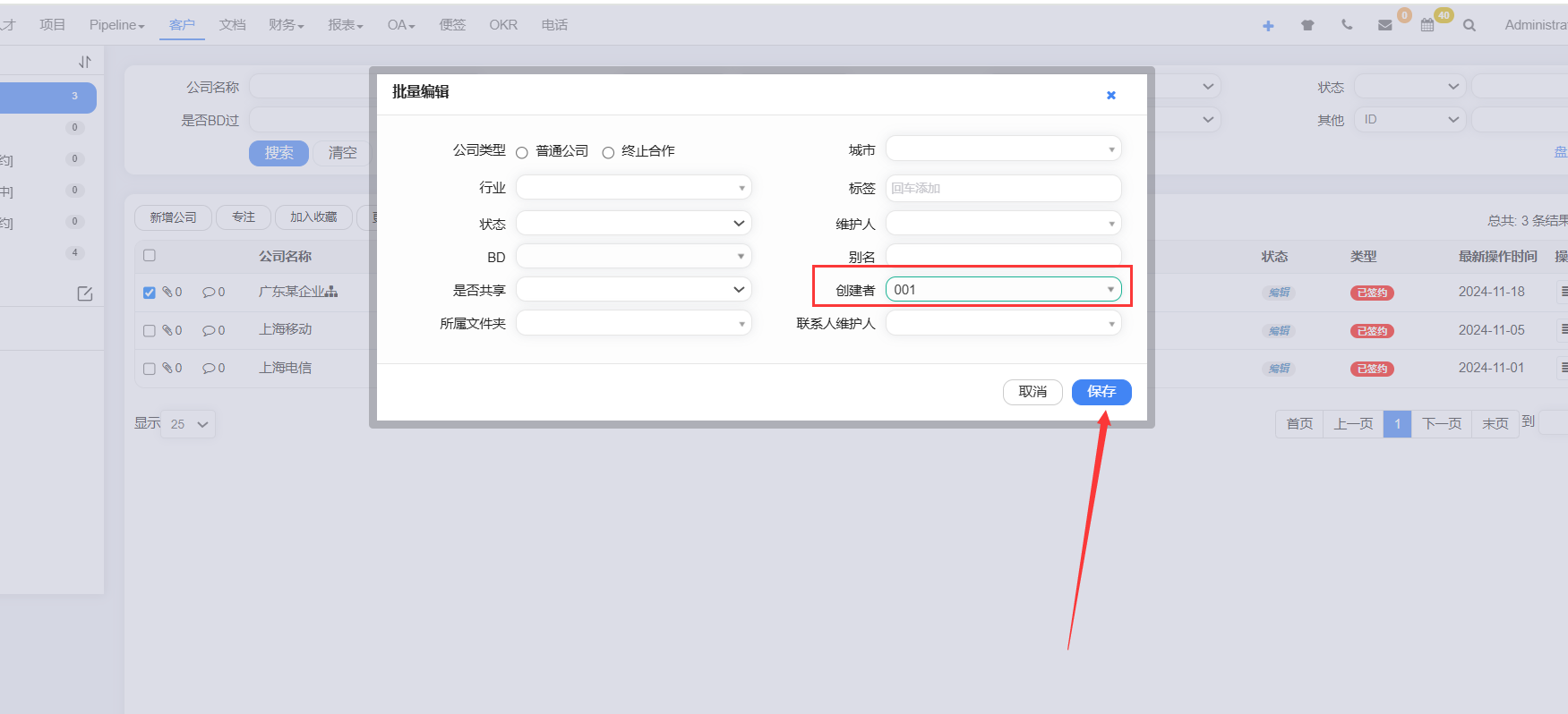Open the 行业 dropdown in dialog
The width and height of the screenshot is (1568, 714).
tap(633, 188)
